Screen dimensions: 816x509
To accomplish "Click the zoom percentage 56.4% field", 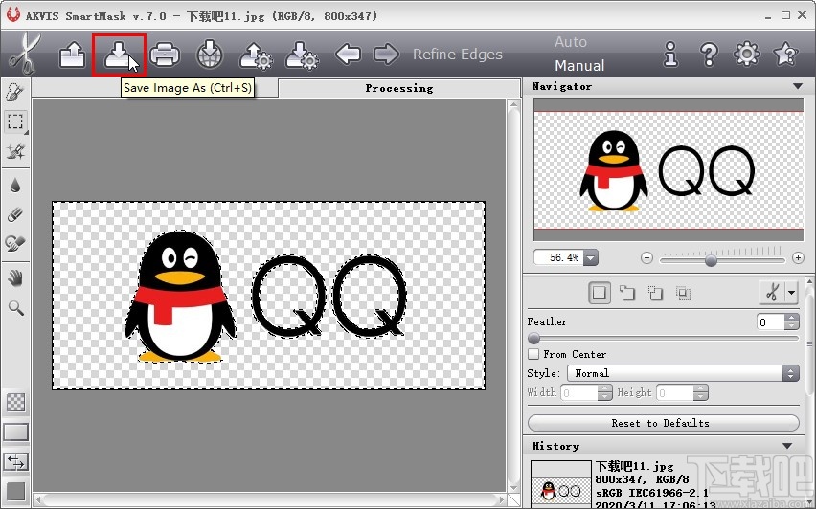I will click(558, 257).
